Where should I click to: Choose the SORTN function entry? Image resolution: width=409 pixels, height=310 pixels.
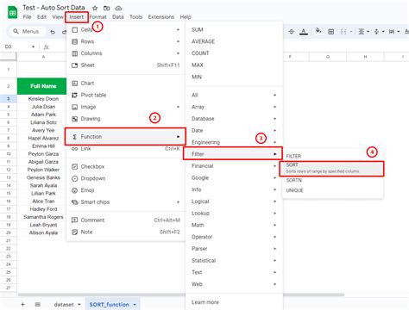(333, 180)
